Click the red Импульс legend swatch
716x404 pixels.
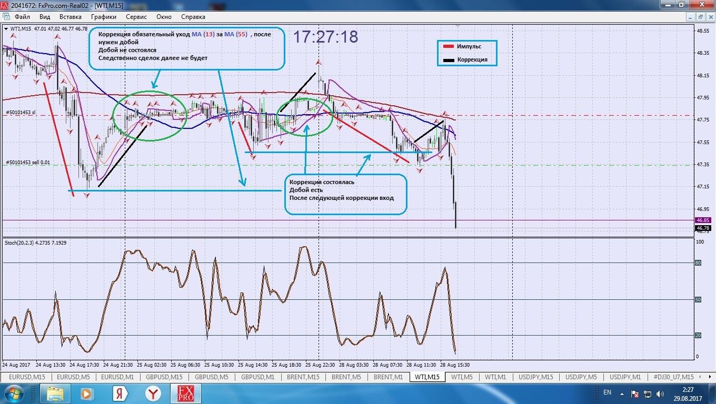pyautogui.click(x=448, y=47)
